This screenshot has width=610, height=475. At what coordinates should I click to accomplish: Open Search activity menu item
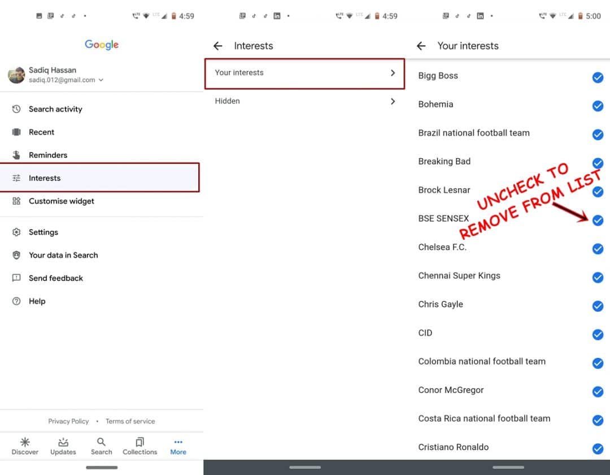(102, 109)
